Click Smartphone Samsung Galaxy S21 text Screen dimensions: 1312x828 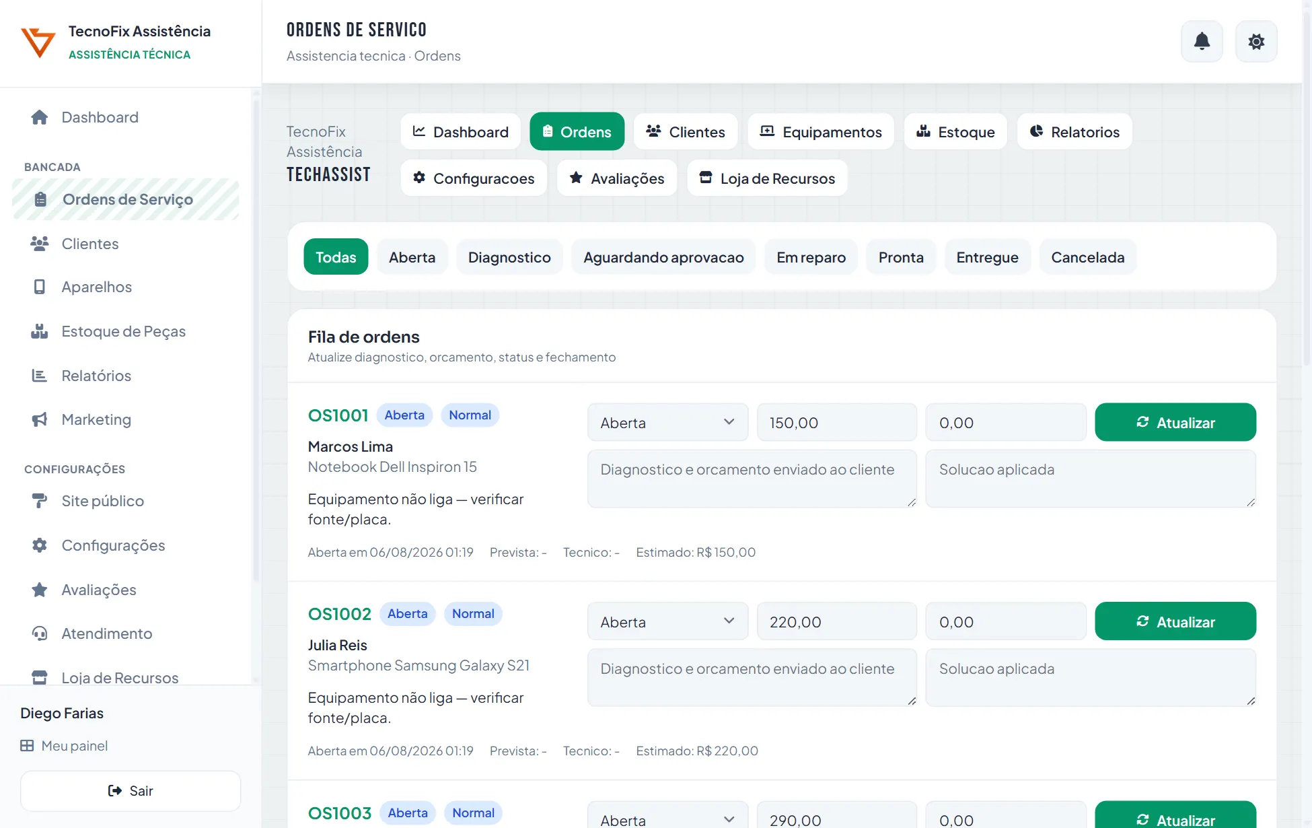418,665
